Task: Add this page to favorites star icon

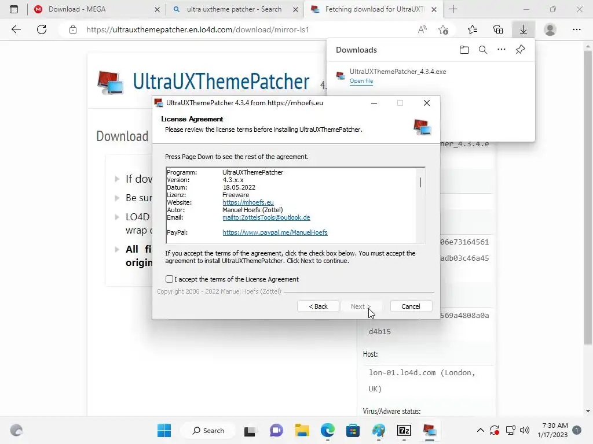Action: [x=443, y=29]
